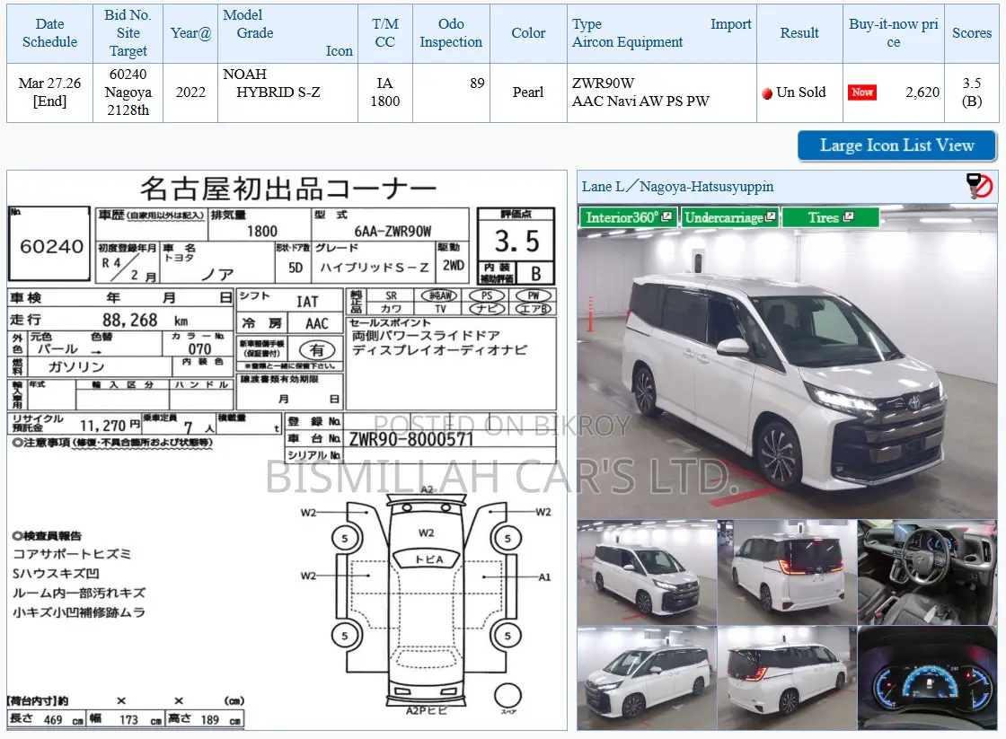Click the Model Grade column header
Viewport: 1006px width, 739px height.
click(x=287, y=32)
